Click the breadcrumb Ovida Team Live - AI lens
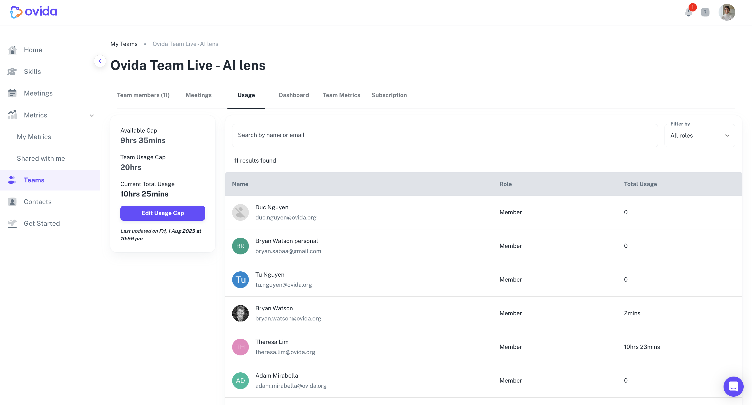The width and height of the screenshot is (752, 405). point(185,44)
